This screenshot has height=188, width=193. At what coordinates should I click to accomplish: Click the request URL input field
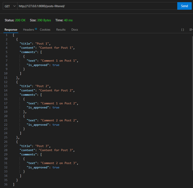(x=96, y=6)
